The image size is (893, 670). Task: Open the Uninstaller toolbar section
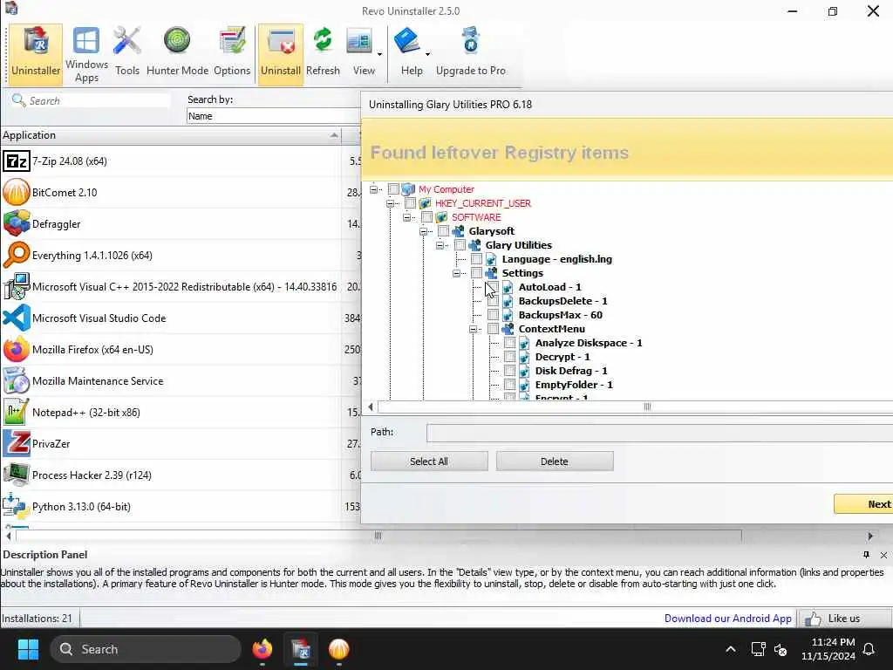click(35, 53)
